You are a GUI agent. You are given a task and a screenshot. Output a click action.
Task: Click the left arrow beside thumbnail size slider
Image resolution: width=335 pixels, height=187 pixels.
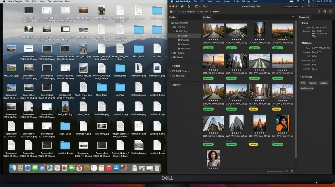pos(269,171)
